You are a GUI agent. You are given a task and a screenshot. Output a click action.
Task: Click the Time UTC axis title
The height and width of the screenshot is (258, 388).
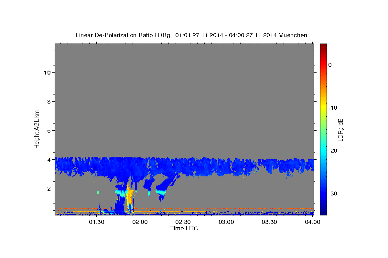click(x=184, y=228)
